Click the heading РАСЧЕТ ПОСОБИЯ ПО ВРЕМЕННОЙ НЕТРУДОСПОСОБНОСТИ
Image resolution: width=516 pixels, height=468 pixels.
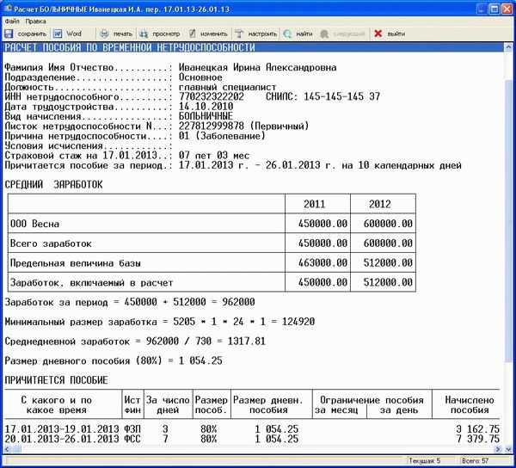pos(130,47)
